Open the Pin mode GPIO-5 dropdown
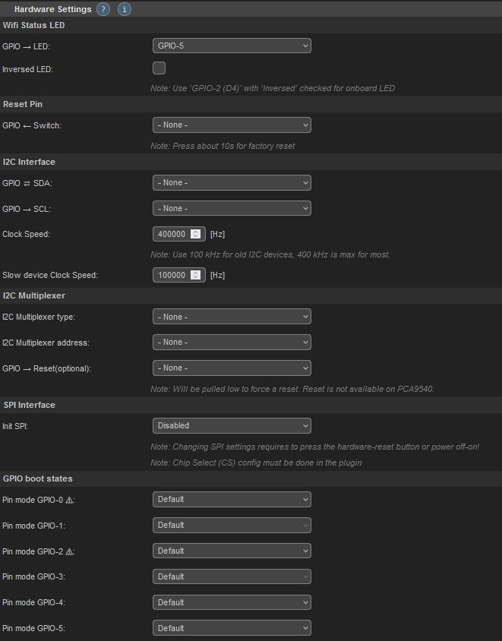The width and height of the screenshot is (502, 641). point(232,628)
